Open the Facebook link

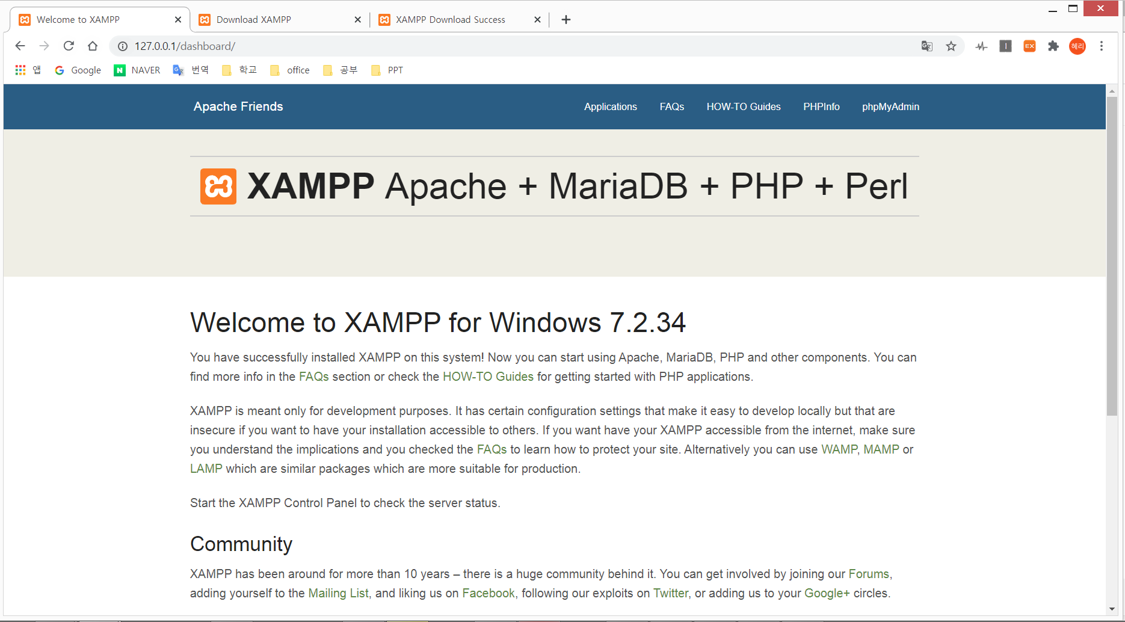(x=489, y=593)
